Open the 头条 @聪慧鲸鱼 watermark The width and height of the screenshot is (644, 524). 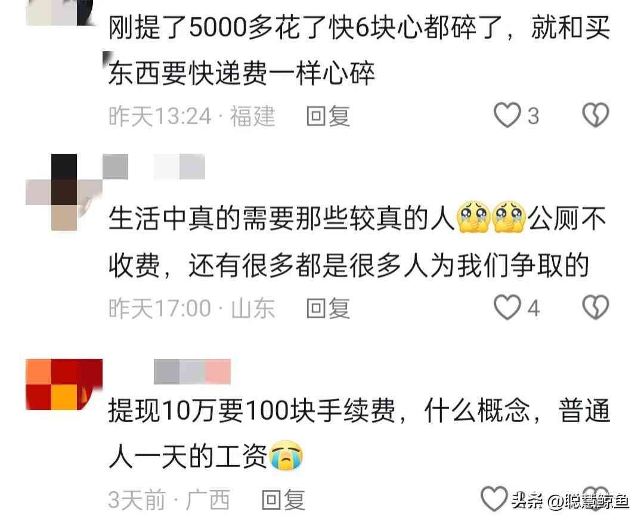pyautogui.click(x=571, y=501)
